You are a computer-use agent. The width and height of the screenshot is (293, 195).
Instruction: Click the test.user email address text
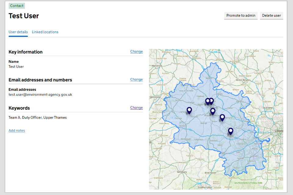pyautogui.click(x=40, y=95)
